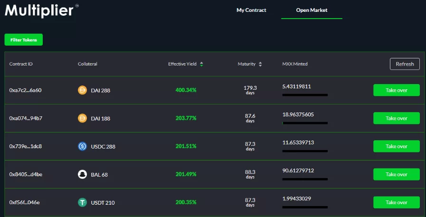Switch to the My Contract tab

pyautogui.click(x=251, y=10)
